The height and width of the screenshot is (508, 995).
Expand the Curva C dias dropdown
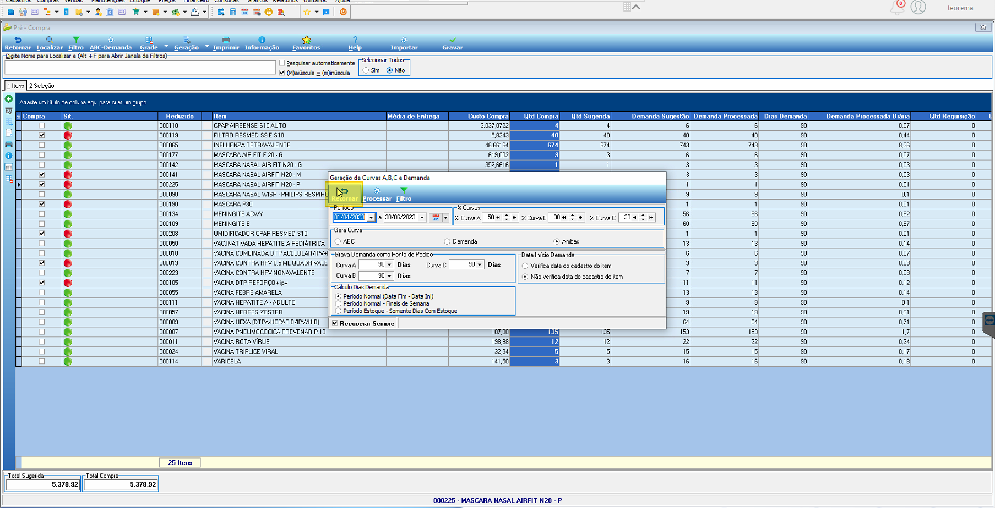tap(480, 265)
